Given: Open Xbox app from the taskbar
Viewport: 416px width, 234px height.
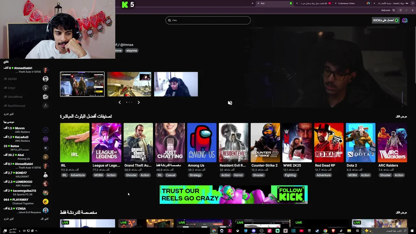Looking at the screenshot, I should [x=238, y=231].
